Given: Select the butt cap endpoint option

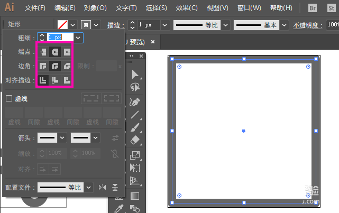Looking at the screenshot, I should click(x=43, y=52).
